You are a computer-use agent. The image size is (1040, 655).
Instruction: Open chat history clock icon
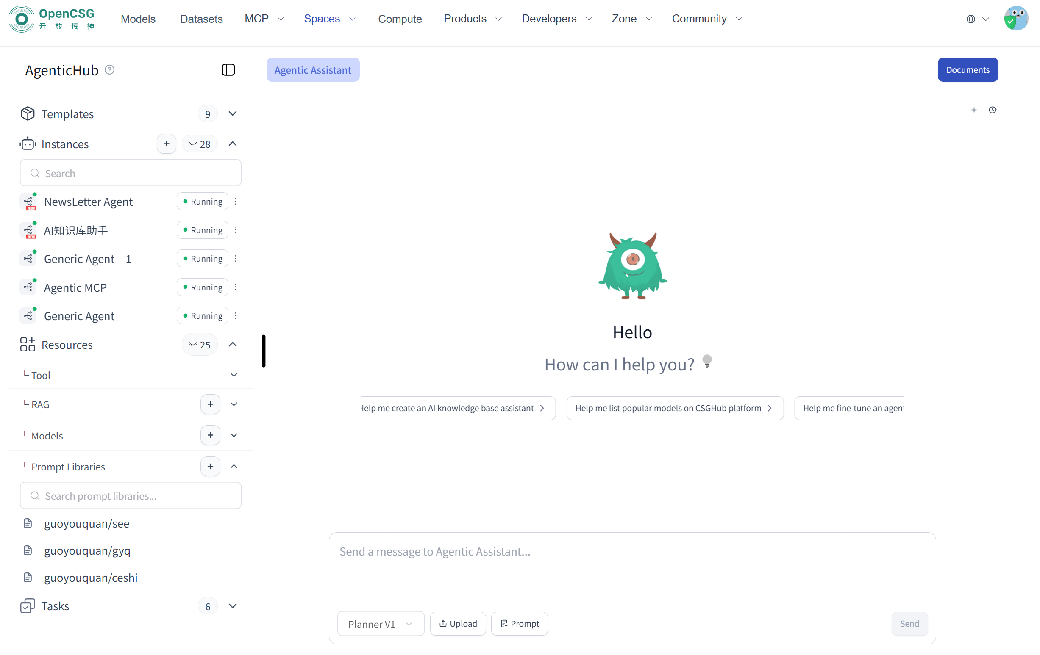993,110
